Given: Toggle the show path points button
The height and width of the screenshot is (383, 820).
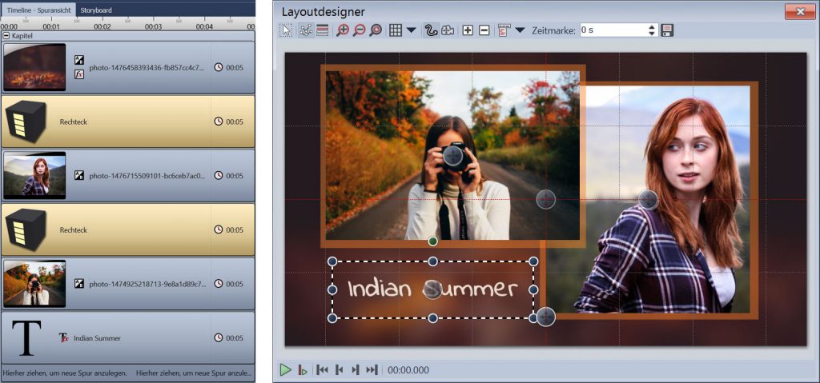Looking at the screenshot, I should 305,30.
